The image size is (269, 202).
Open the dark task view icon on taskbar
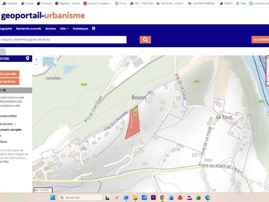(x=108, y=198)
